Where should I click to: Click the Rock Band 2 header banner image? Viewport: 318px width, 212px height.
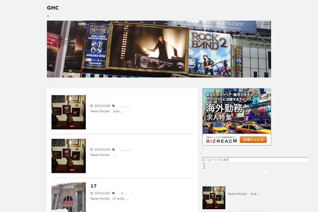pos(159,49)
